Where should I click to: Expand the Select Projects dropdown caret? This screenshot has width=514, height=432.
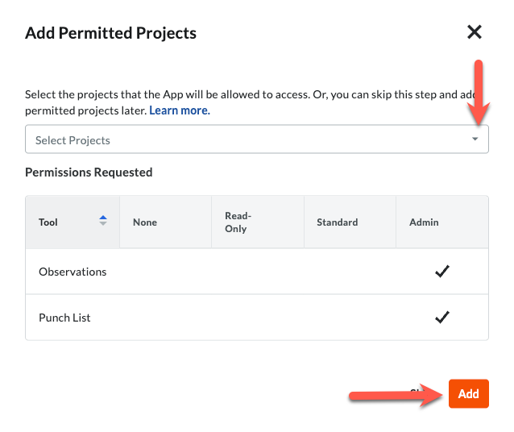tap(475, 139)
